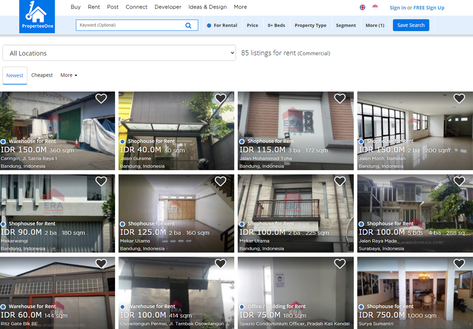Favorite the Jalan Gurame shophouse heart

(x=221, y=99)
